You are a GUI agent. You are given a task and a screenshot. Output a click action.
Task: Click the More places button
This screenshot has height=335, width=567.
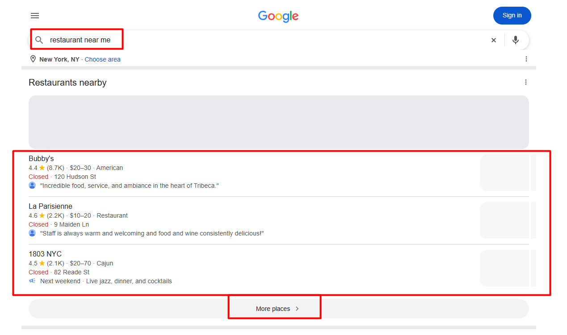click(279, 309)
